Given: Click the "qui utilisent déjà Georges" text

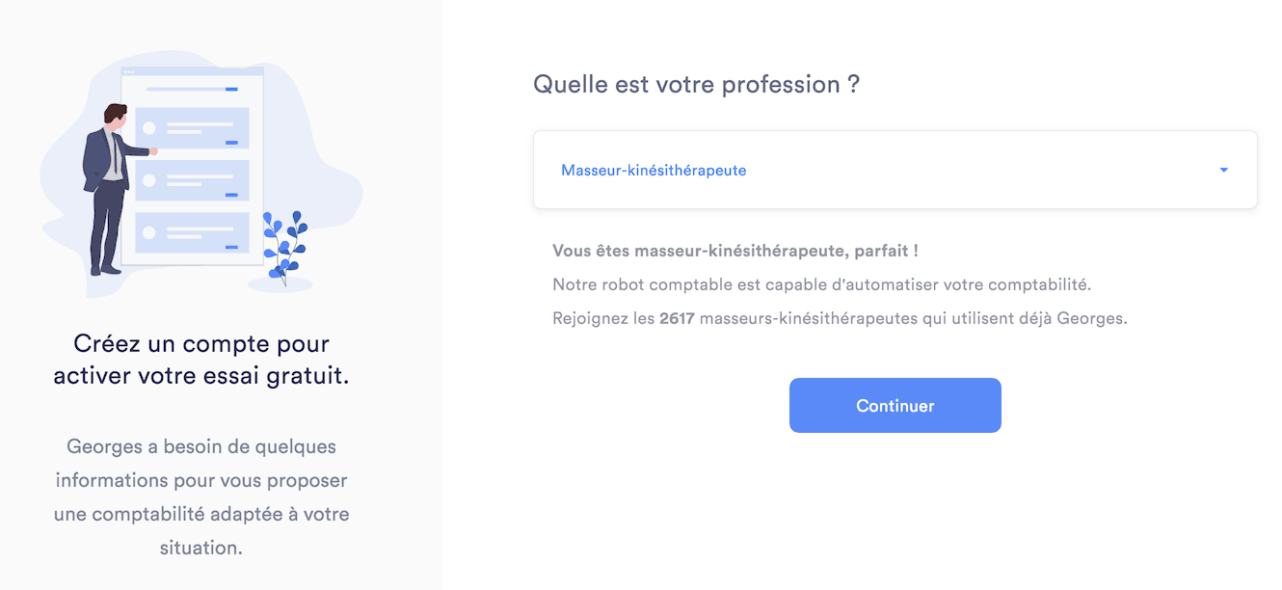Looking at the screenshot, I should (x=1025, y=318).
